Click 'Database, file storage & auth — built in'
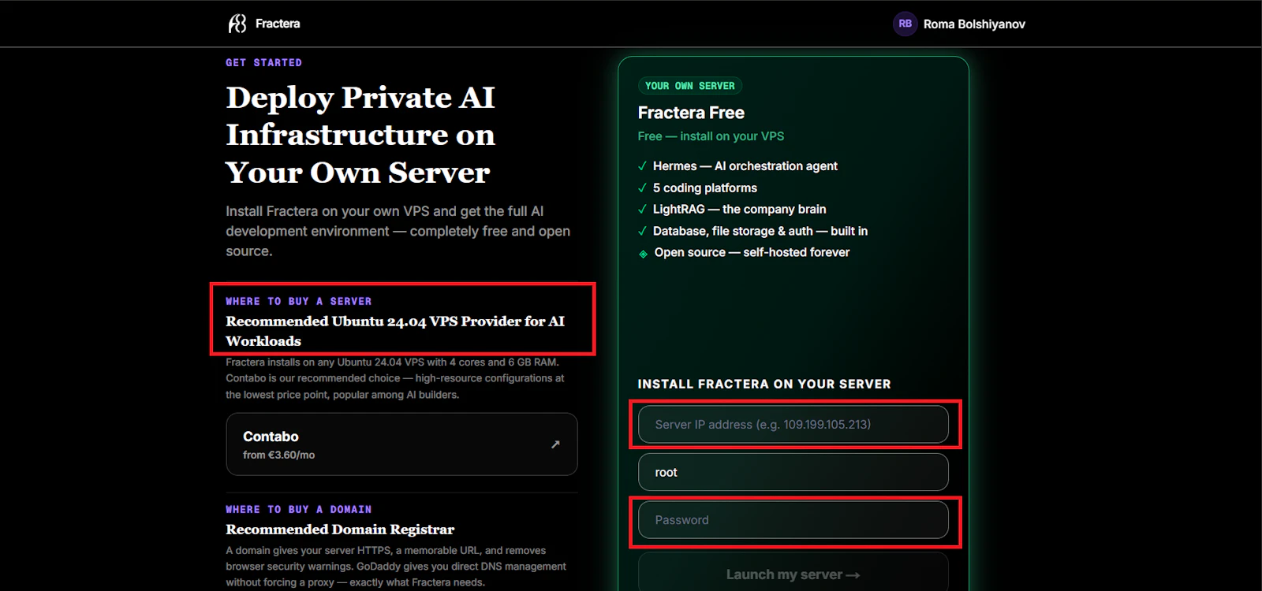The image size is (1262, 591). tap(760, 231)
